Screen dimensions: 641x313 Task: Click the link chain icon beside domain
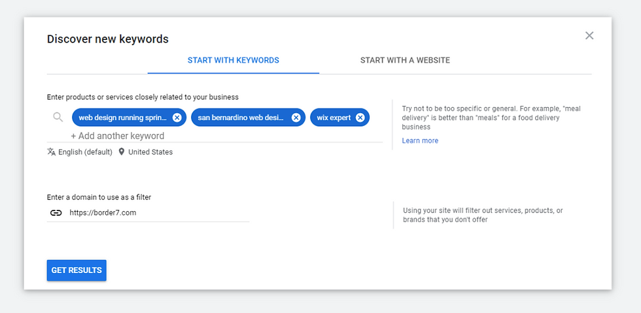point(56,213)
